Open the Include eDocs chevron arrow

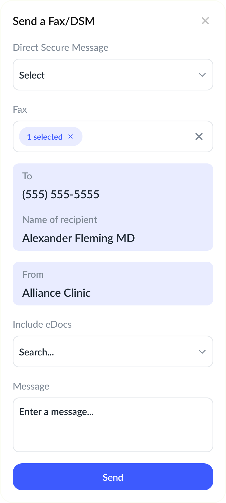coord(202,352)
